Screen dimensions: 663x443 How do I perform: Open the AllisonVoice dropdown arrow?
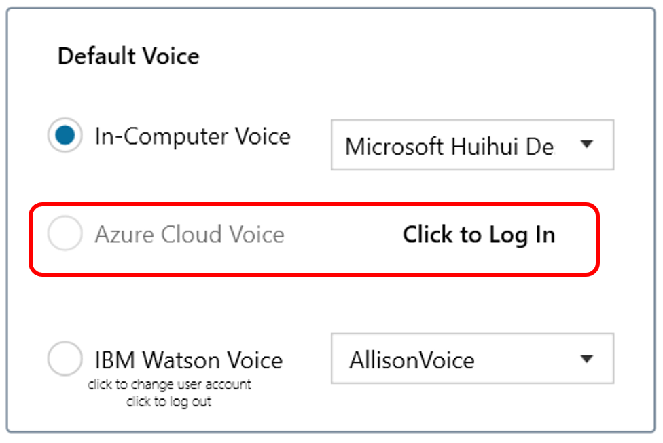[x=587, y=358]
